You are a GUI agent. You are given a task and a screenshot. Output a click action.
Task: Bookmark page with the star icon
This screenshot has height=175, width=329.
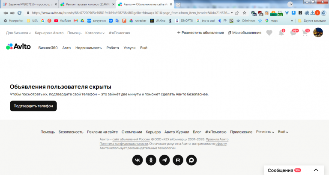point(245,13)
